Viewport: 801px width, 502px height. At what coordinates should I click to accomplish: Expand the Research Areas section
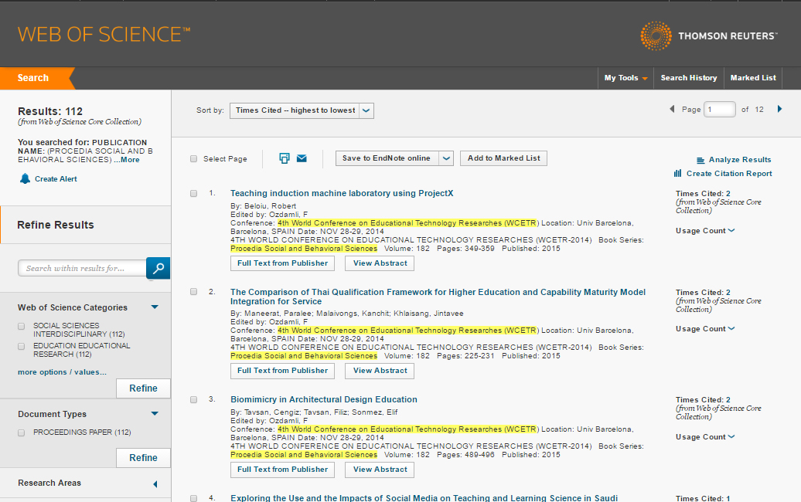click(x=155, y=484)
